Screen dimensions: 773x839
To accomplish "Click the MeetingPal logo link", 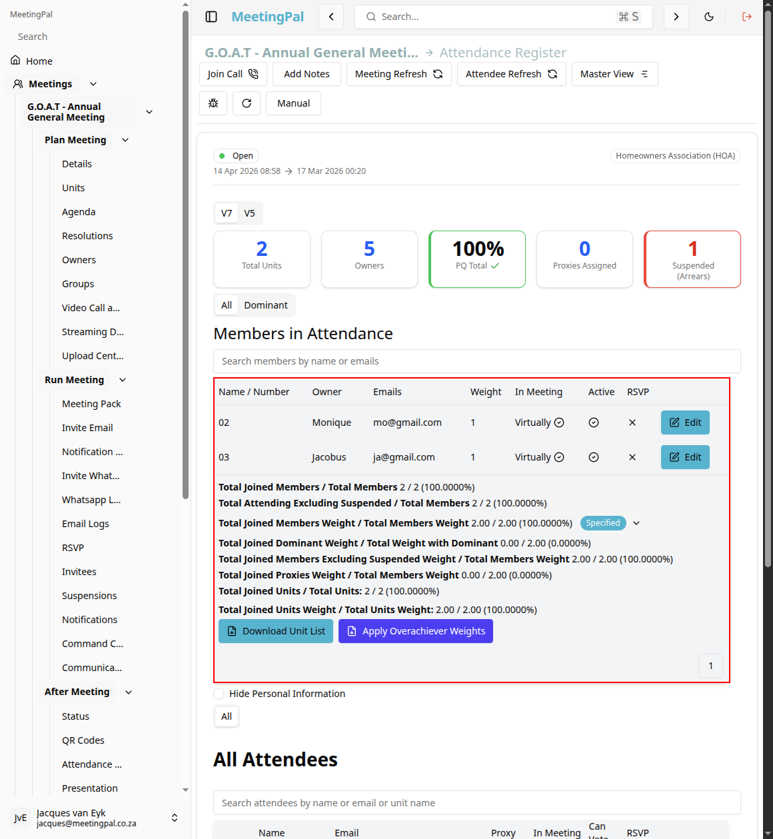I will coord(268,17).
